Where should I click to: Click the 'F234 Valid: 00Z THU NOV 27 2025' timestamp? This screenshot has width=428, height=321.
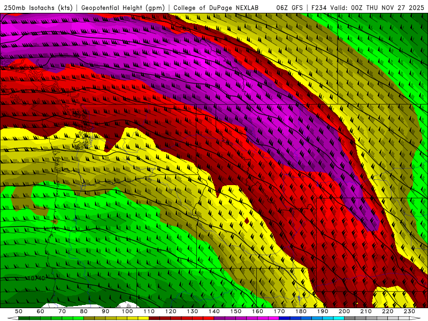click(x=368, y=7)
